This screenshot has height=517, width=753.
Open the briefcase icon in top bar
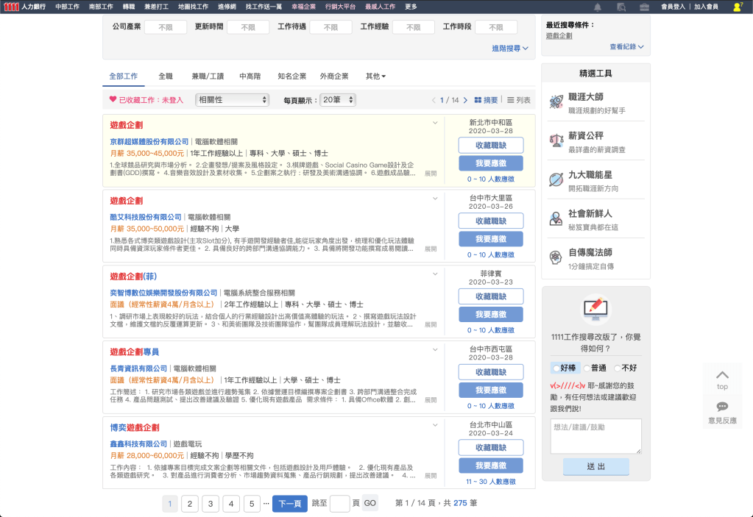point(643,7)
